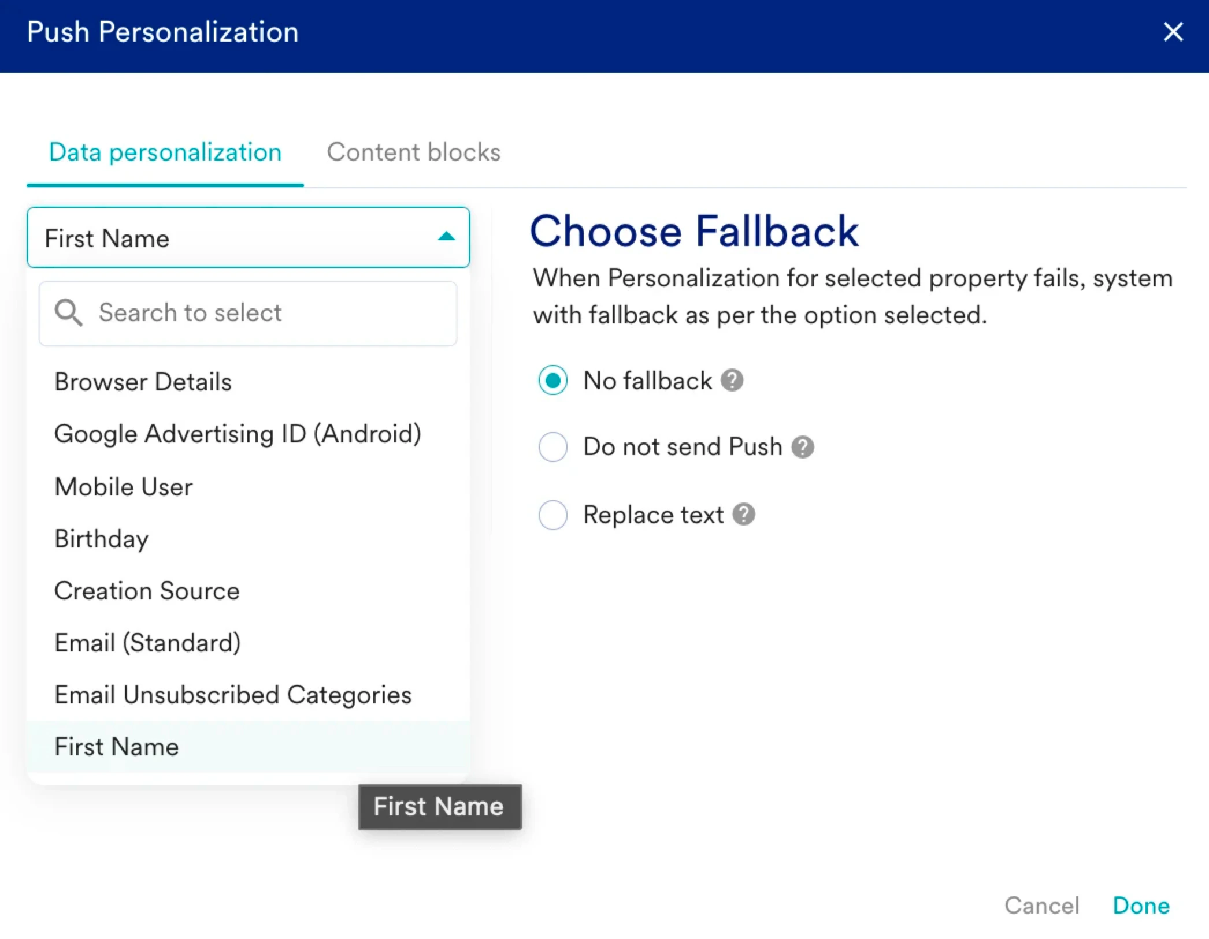Confirm with the Done button
Image resolution: width=1209 pixels, height=939 pixels.
[x=1141, y=906]
